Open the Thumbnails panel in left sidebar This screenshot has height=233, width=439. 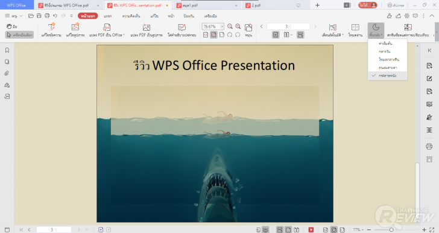pyautogui.click(x=7, y=62)
